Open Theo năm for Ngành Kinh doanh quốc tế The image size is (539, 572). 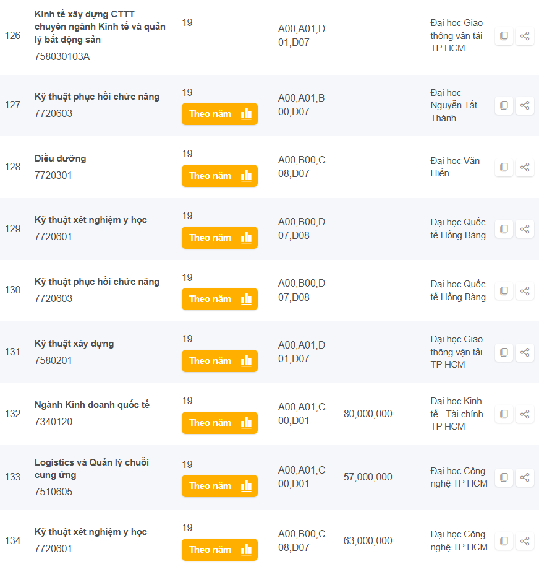(219, 423)
